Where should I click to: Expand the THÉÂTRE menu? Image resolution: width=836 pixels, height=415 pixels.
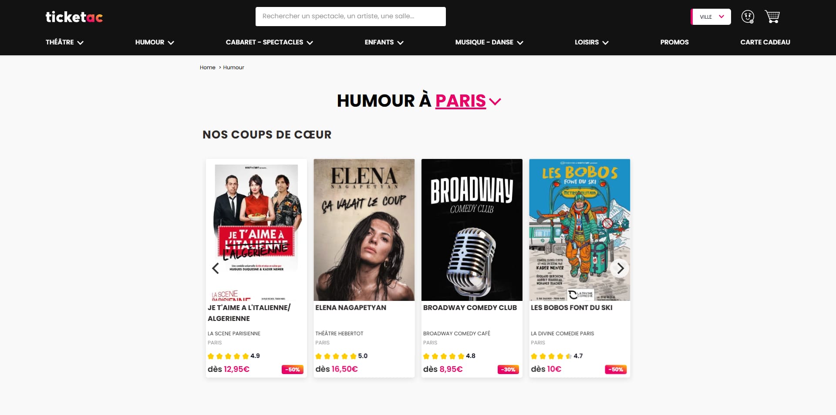[x=64, y=42]
